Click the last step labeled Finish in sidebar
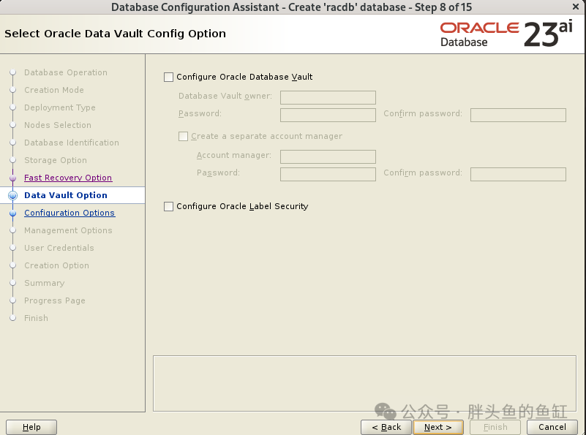The height and width of the screenshot is (435, 586). pos(37,318)
